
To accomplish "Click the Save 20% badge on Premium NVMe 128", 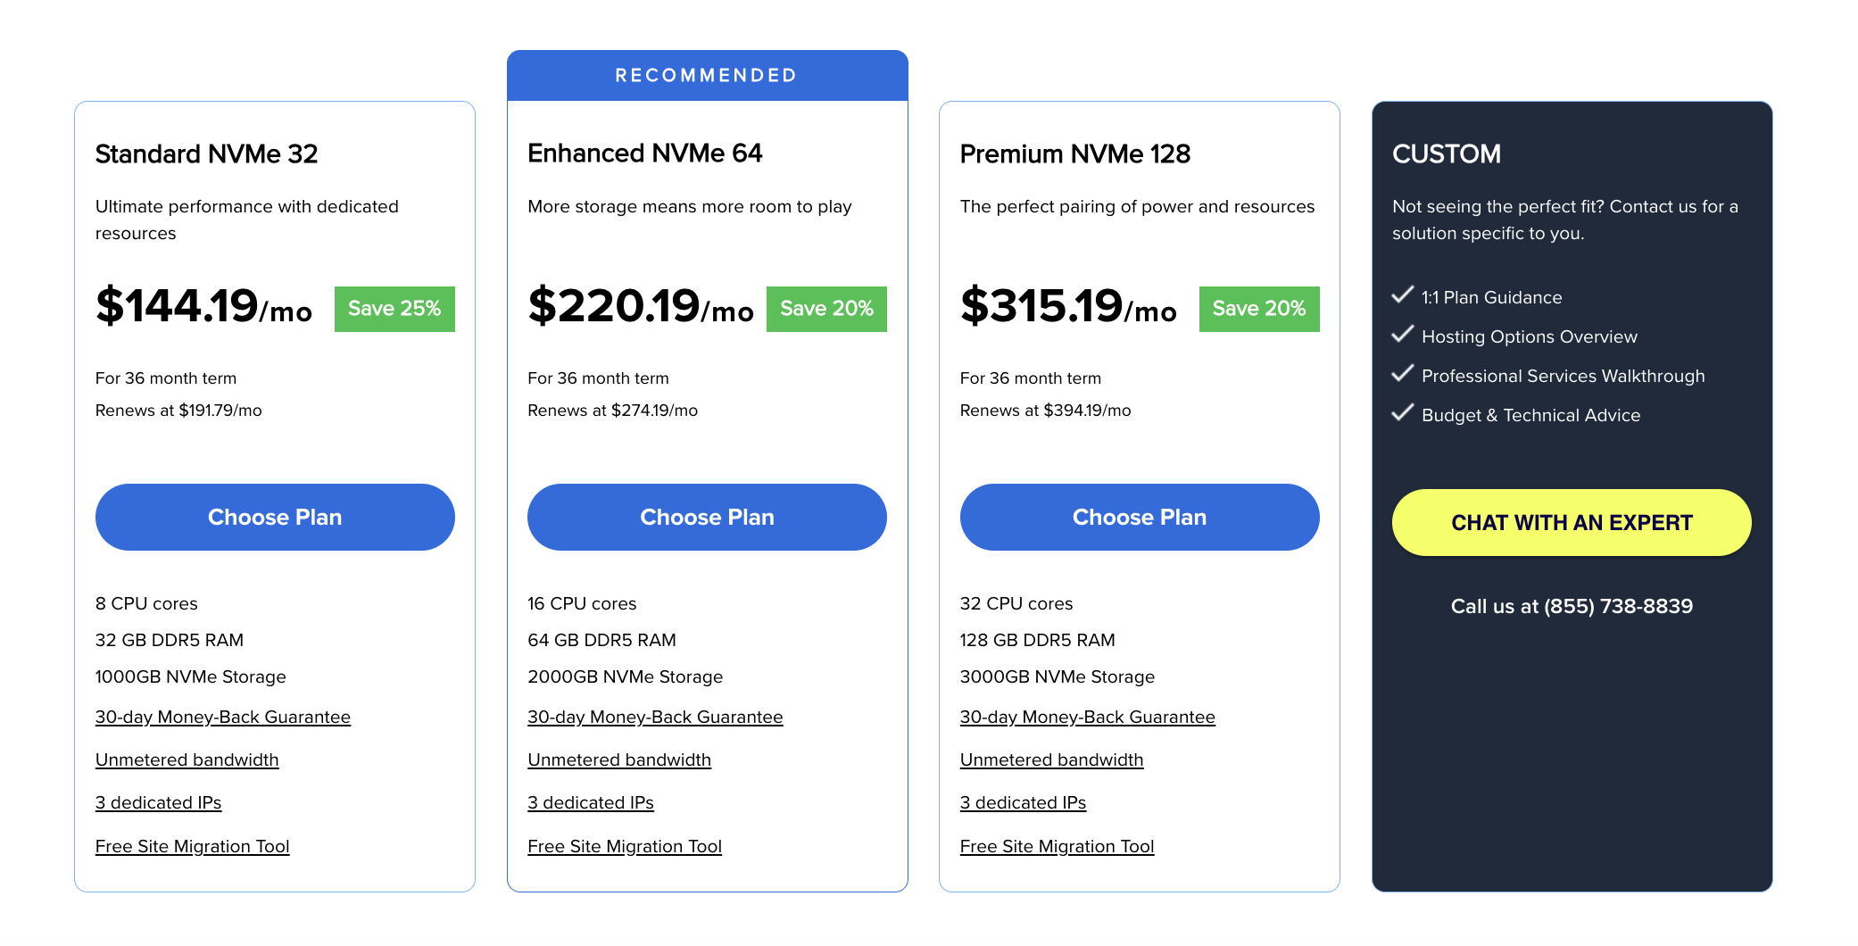I will 1259,309.
